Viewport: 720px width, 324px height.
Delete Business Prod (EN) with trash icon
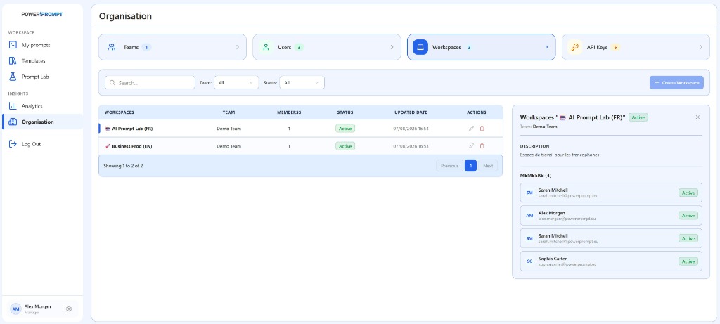tap(482, 146)
